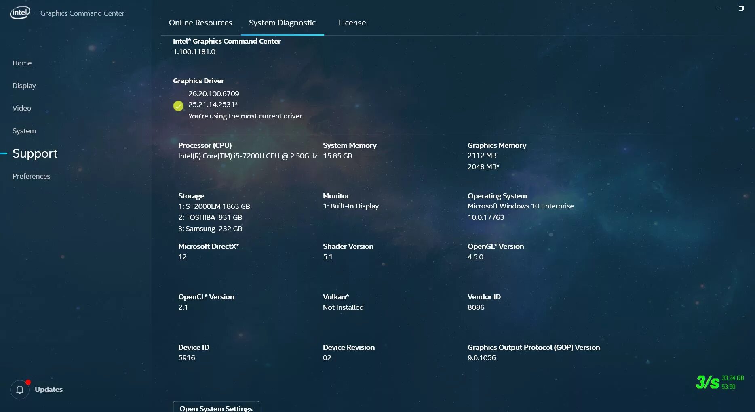This screenshot has width=755, height=412.
Task: Click Graphics Memory value 2112 MB
Action: pyautogui.click(x=482, y=156)
